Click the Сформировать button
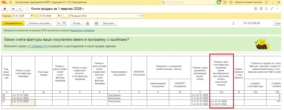The image size is (284, 110). pos(13,23)
